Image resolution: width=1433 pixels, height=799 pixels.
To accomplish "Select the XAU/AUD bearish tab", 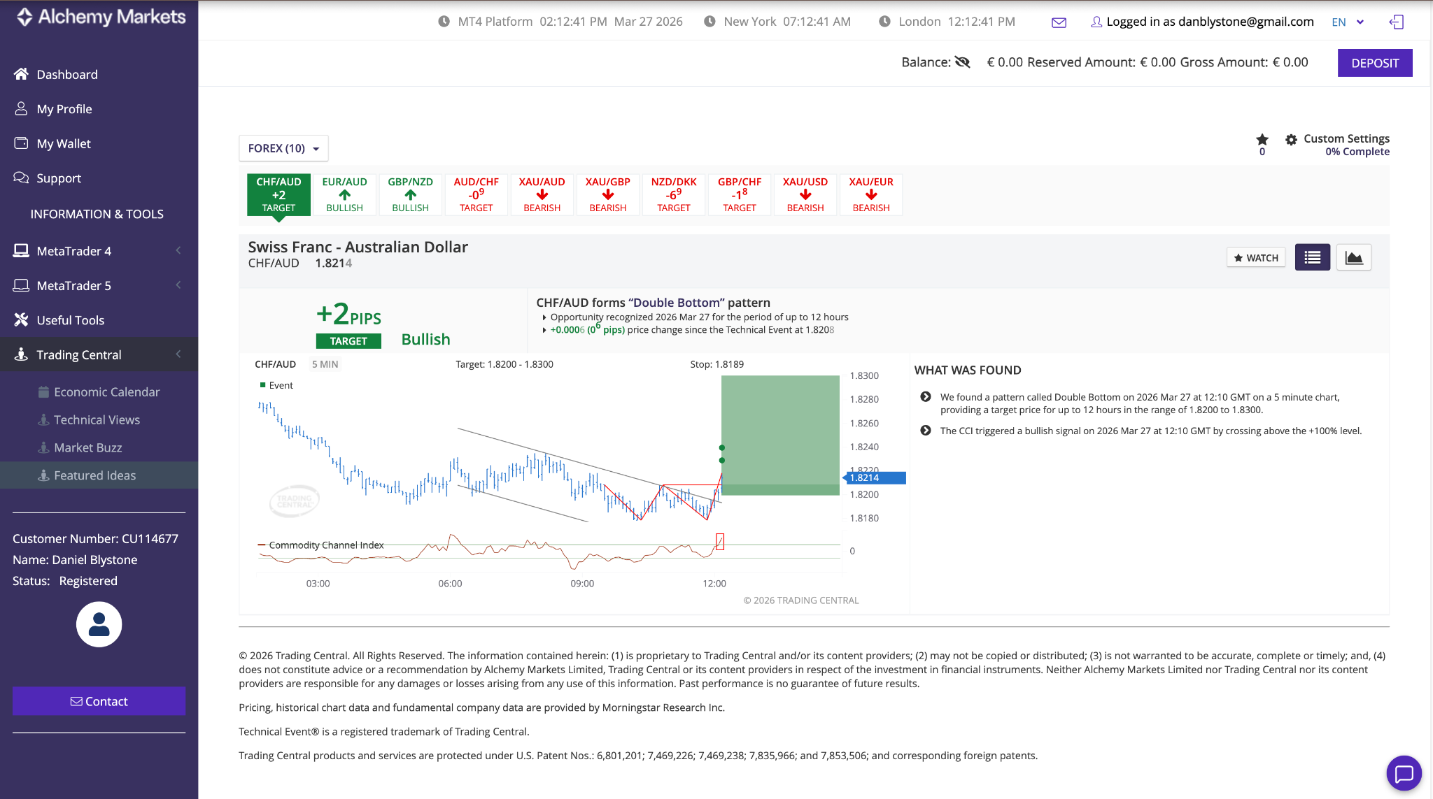I will pos(542,194).
